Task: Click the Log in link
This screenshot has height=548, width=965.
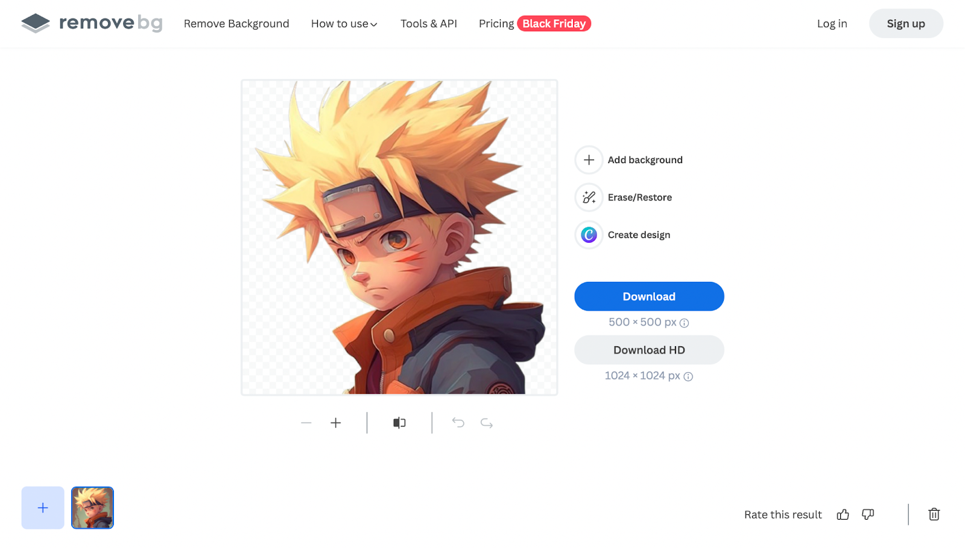Action: [832, 23]
